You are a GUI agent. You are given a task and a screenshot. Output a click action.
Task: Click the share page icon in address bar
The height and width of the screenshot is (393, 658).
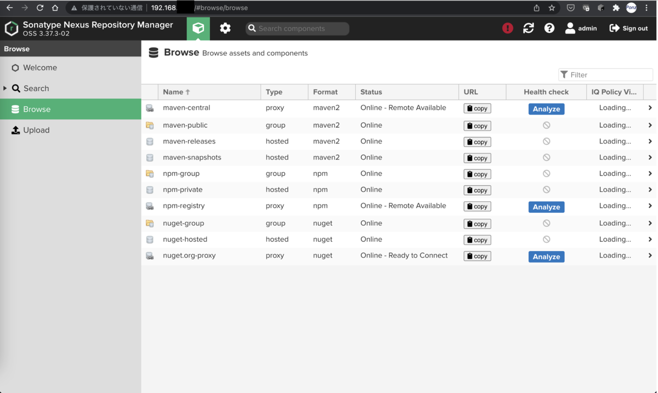point(536,8)
